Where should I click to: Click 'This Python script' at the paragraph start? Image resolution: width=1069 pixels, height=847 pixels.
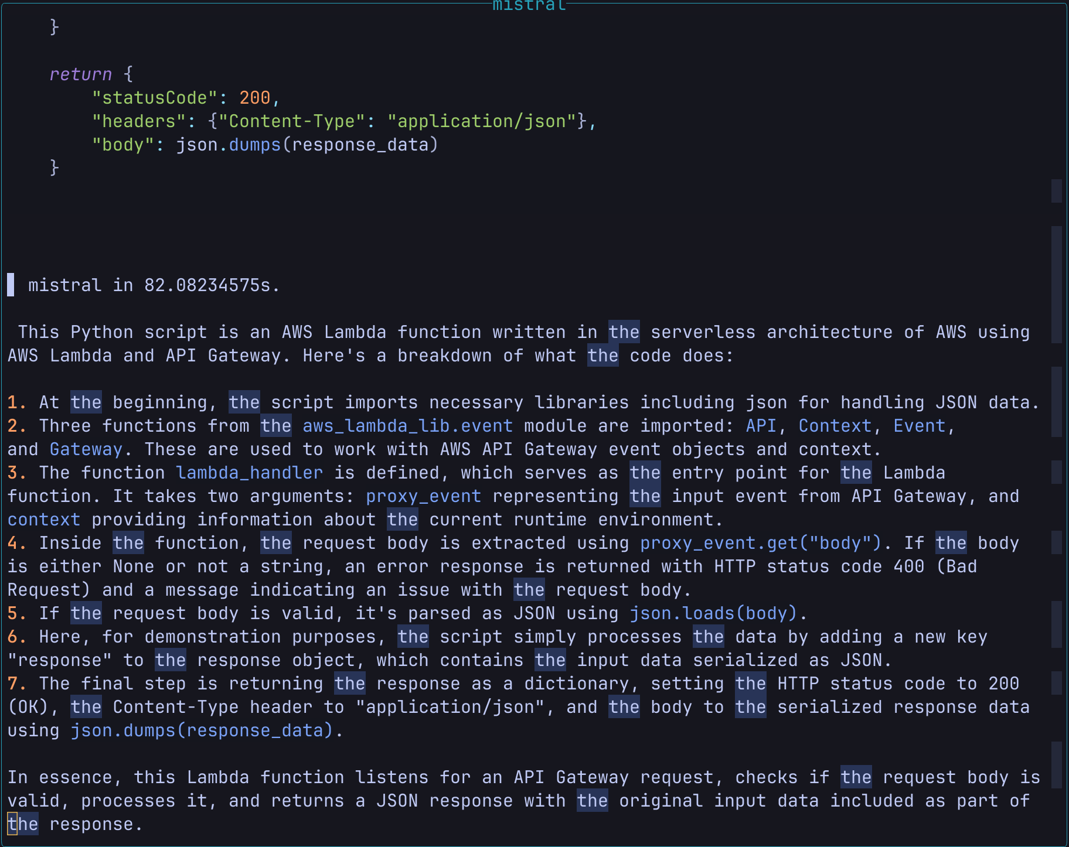(113, 332)
